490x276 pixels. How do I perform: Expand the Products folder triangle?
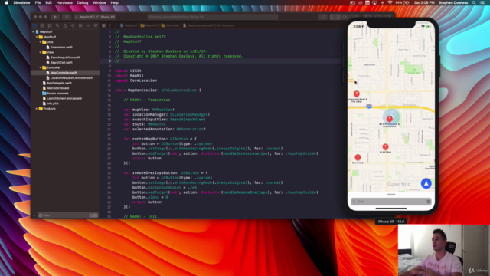[x=37, y=109]
